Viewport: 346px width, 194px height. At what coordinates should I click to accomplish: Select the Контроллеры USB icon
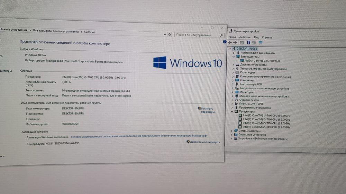pos(237,84)
